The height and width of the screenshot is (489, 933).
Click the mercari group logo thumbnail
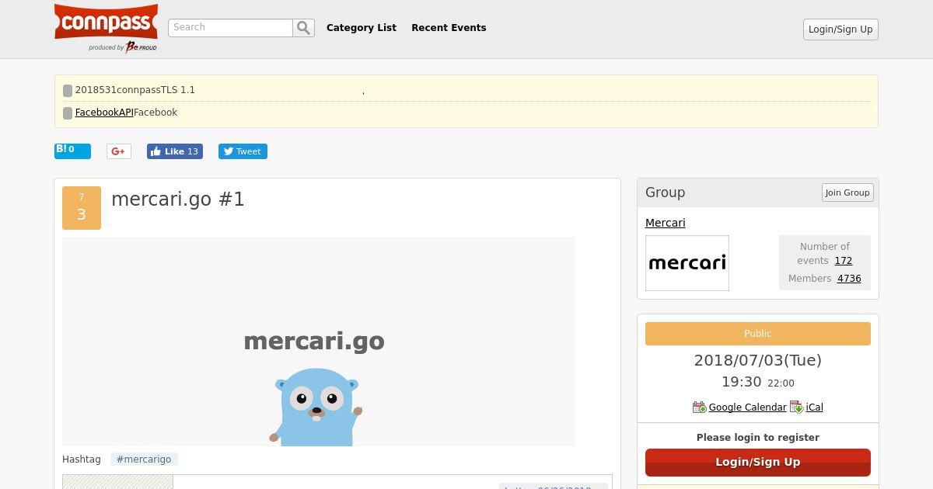tap(687, 263)
